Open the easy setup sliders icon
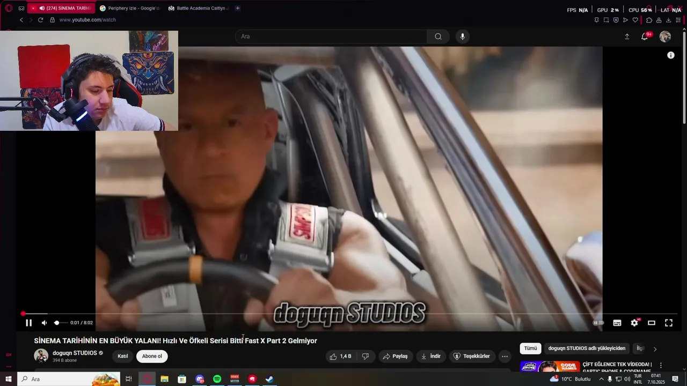The width and height of the screenshot is (687, 386). click(x=678, y=20)
